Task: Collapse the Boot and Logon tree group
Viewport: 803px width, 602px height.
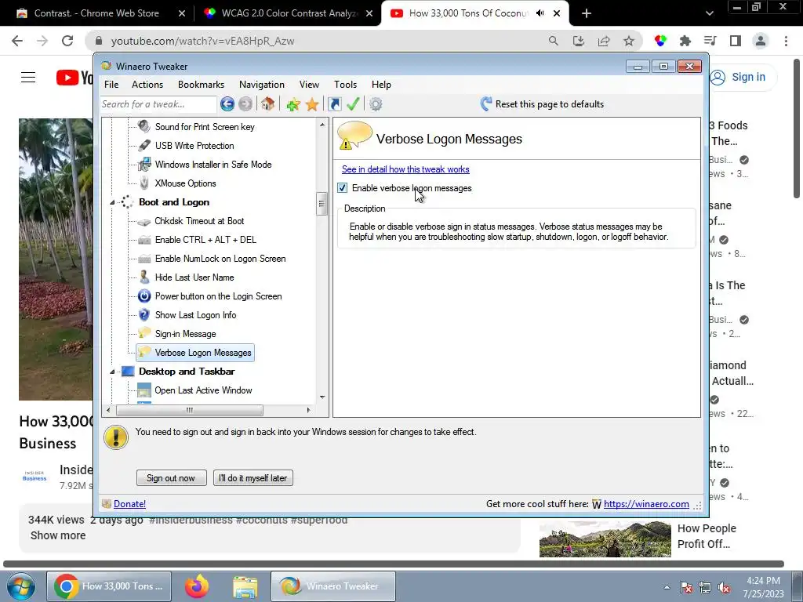Action: click(x=112, y=202)
